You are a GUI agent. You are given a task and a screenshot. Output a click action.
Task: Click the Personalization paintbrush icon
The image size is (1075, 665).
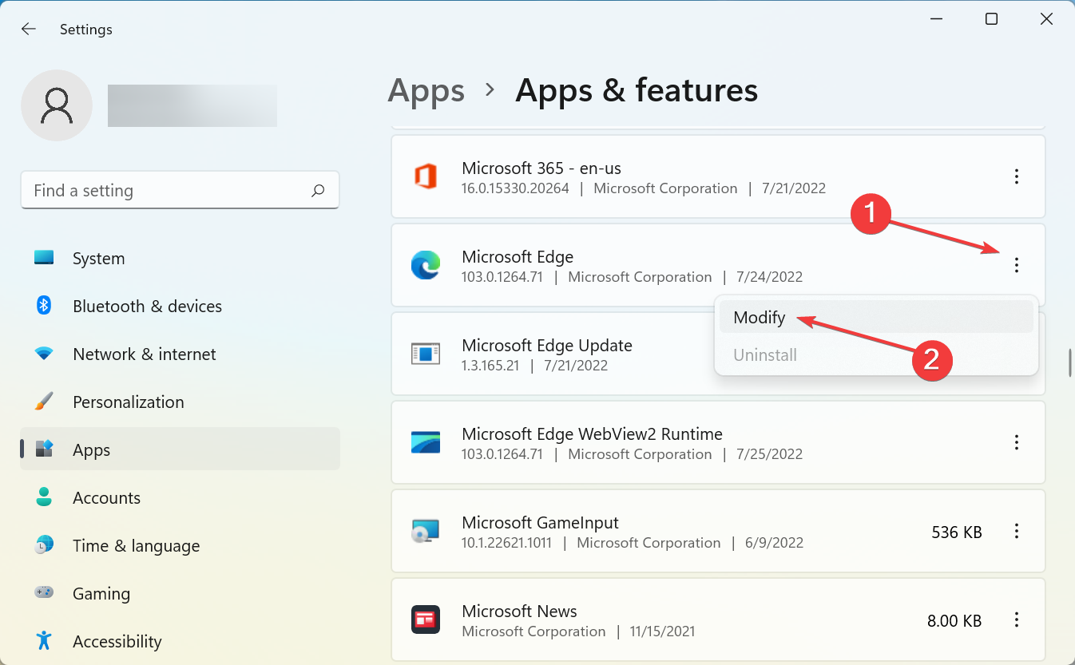point(44,401)
